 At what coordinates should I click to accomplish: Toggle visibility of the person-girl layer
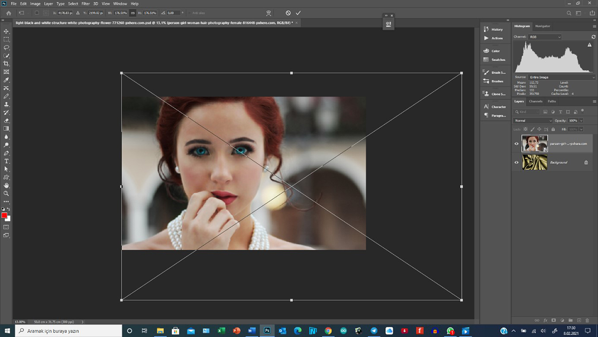coord(516,144)
